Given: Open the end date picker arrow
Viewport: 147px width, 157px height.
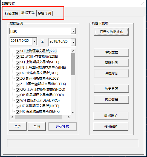Looking at the screenshot, I should [x=73, y=42].
